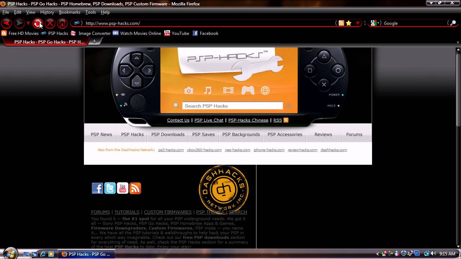Open the PSP Hacks bookmark in the toolbar
461x259 pixels.
(x=54, y=33)
